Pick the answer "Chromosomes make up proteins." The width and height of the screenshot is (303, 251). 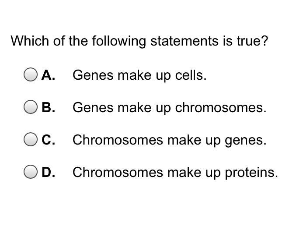175,173
